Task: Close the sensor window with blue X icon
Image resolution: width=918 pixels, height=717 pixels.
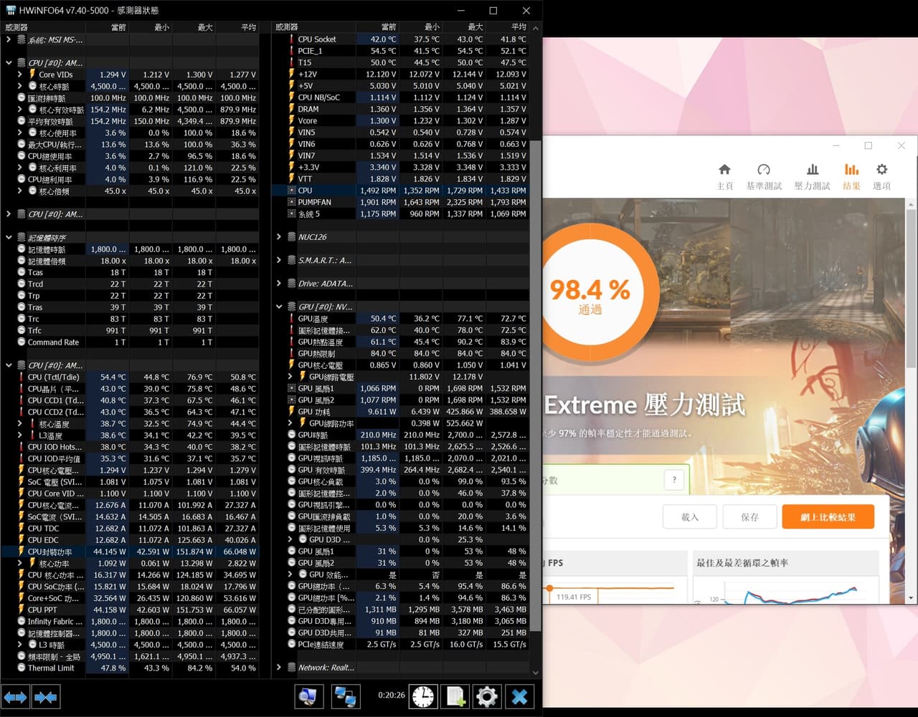Action: [x=520, y=696]
